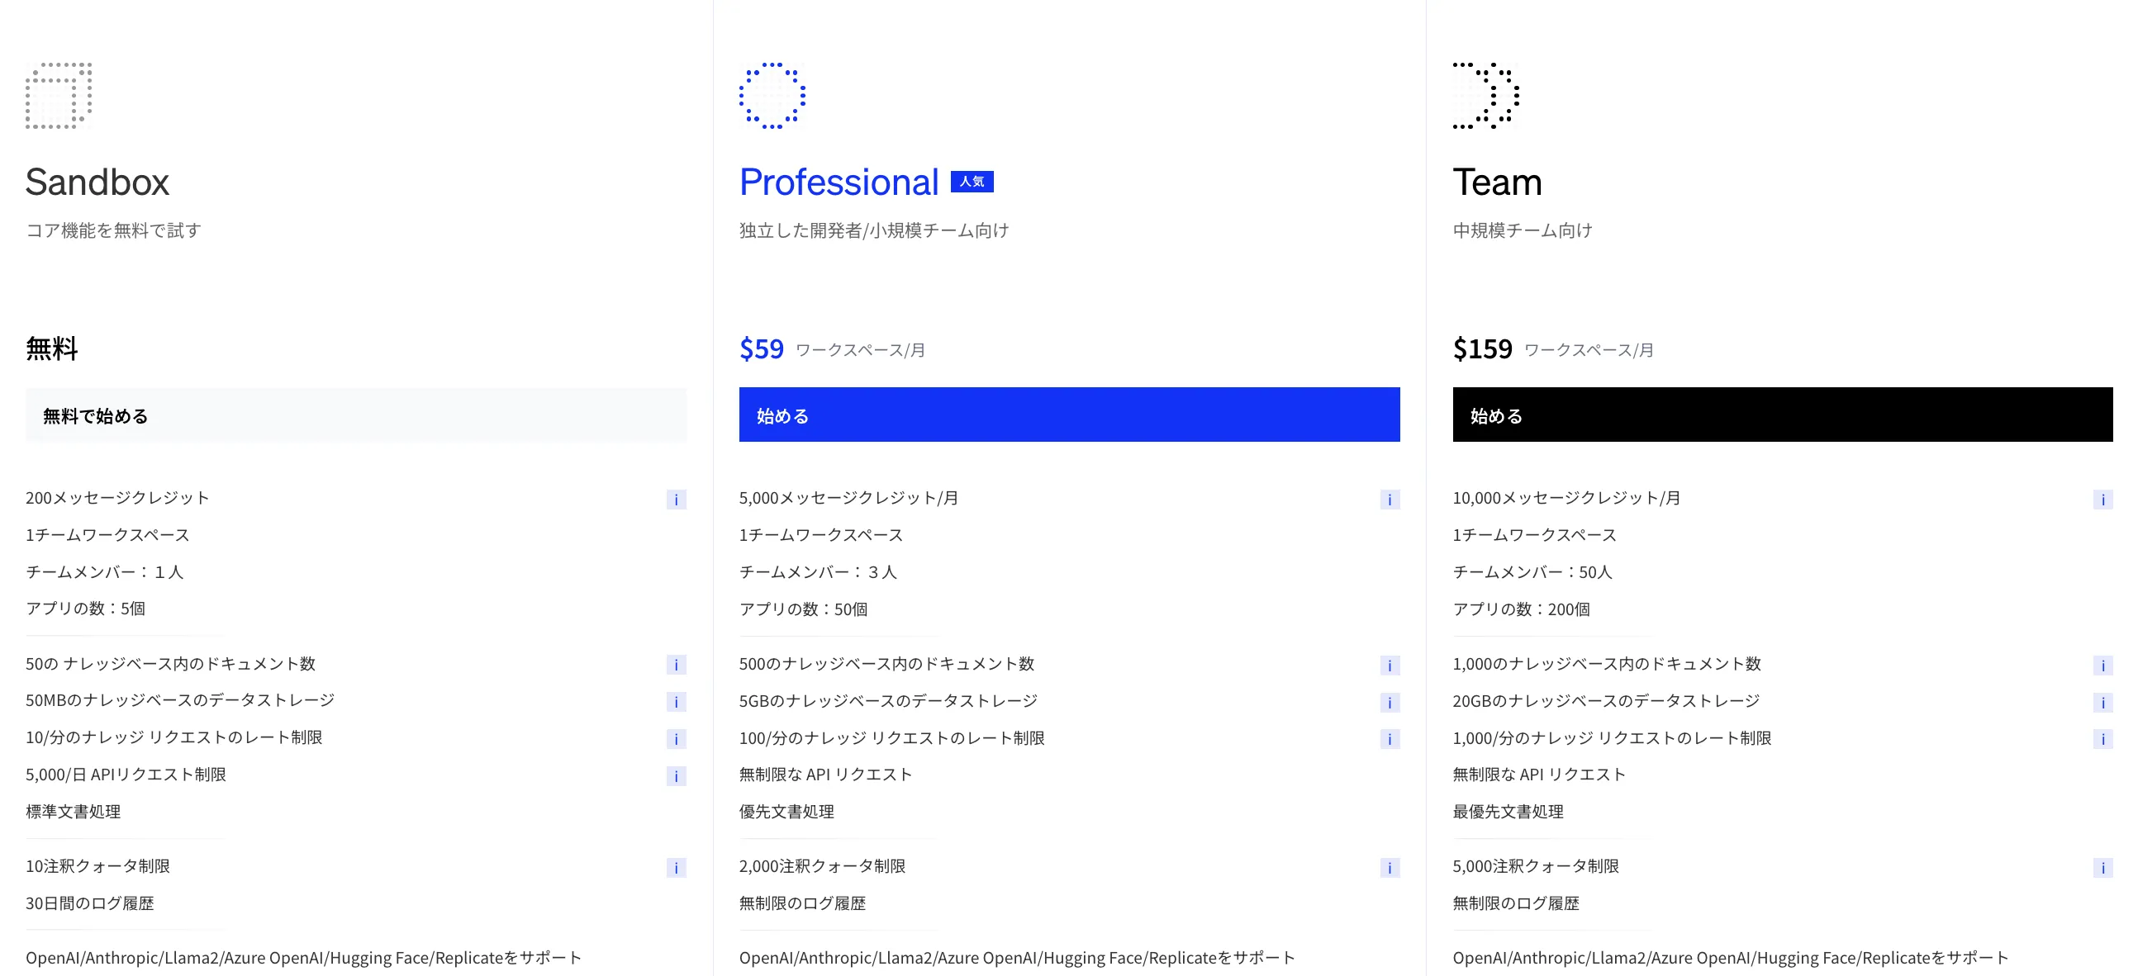Click the info icon beside 500のナレッジベース内のドキュメント数
This screenshot has width=2138, height=976.
tap(1389, 665)
